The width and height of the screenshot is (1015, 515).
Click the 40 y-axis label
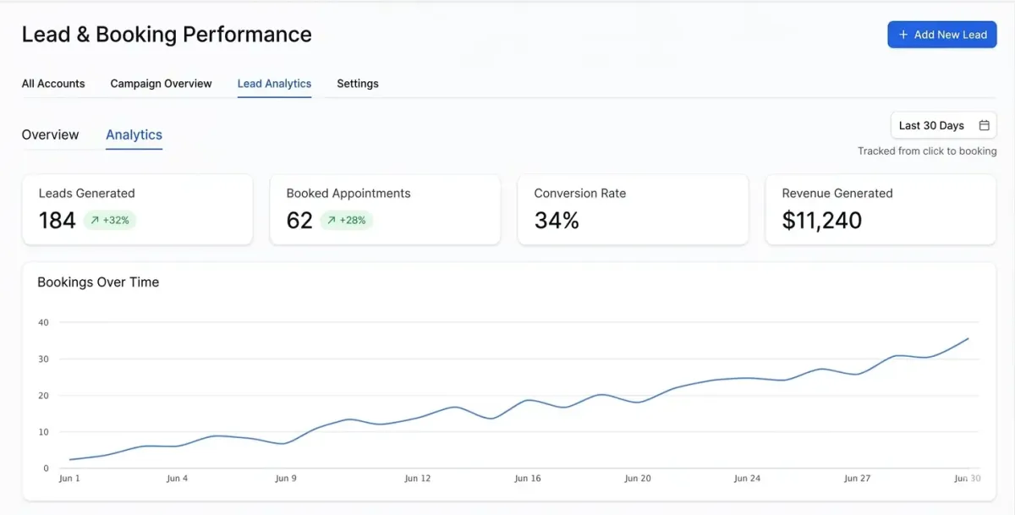[44, 322]
